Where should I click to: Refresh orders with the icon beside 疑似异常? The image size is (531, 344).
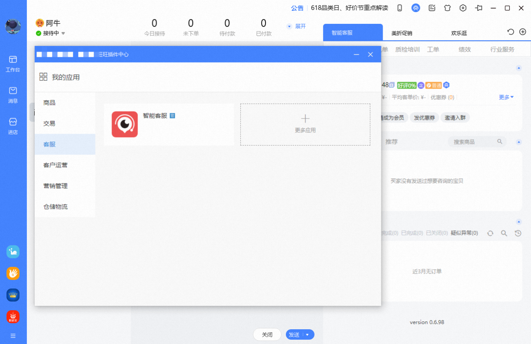pos(490,233)
